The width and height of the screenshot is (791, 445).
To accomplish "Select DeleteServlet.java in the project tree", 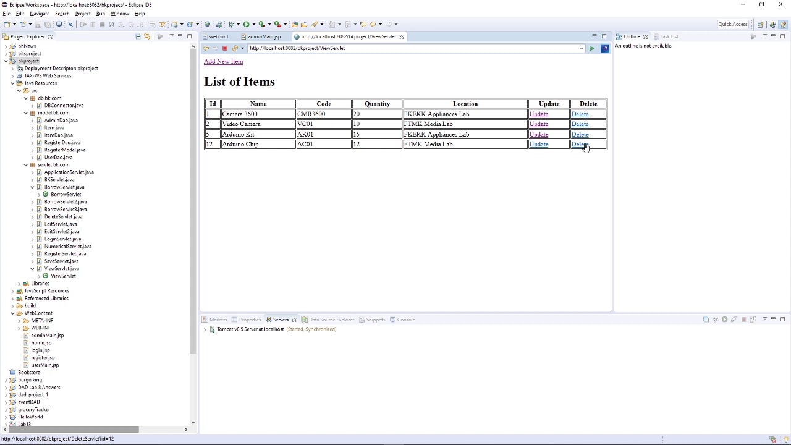I will coord(63,217).
